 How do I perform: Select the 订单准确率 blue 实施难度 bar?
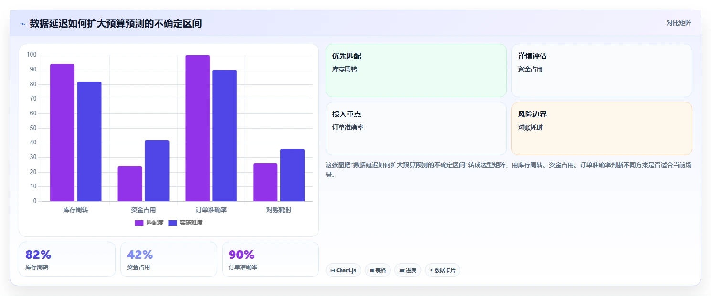[x=225, y=135]
